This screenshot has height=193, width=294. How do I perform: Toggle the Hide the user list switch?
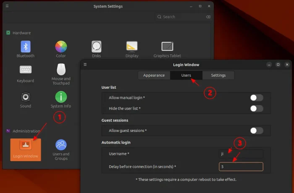(x=256, y=108)
